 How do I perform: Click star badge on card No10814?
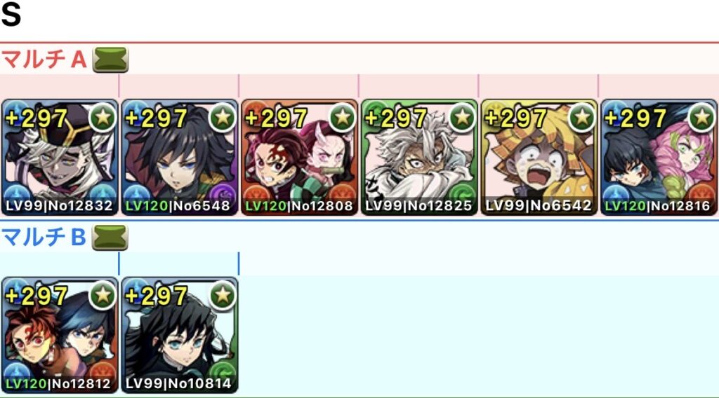(223, 296)
